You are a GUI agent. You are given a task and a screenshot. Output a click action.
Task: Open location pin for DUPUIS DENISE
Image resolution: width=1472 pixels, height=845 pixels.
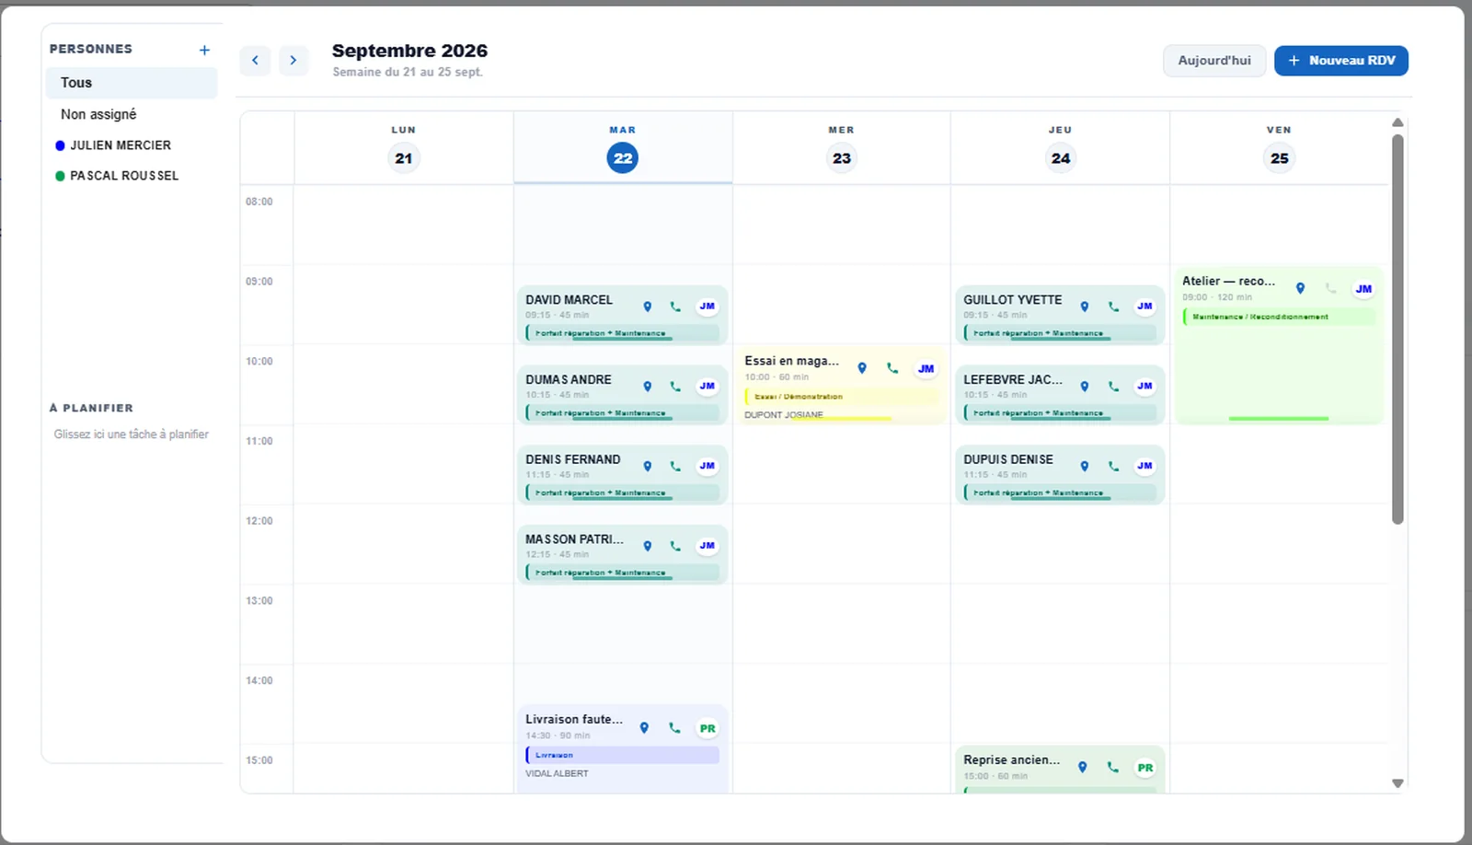1085,466
